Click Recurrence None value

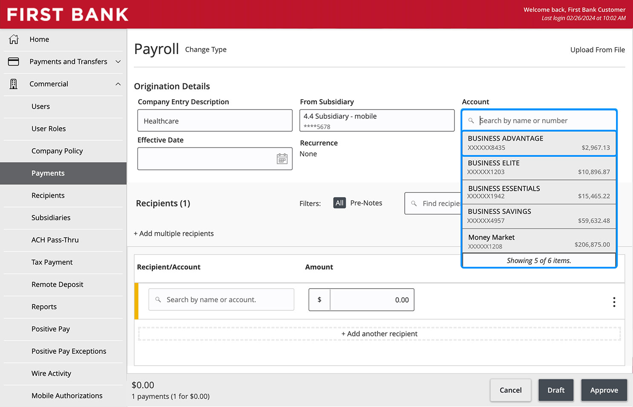pos(308,154)
